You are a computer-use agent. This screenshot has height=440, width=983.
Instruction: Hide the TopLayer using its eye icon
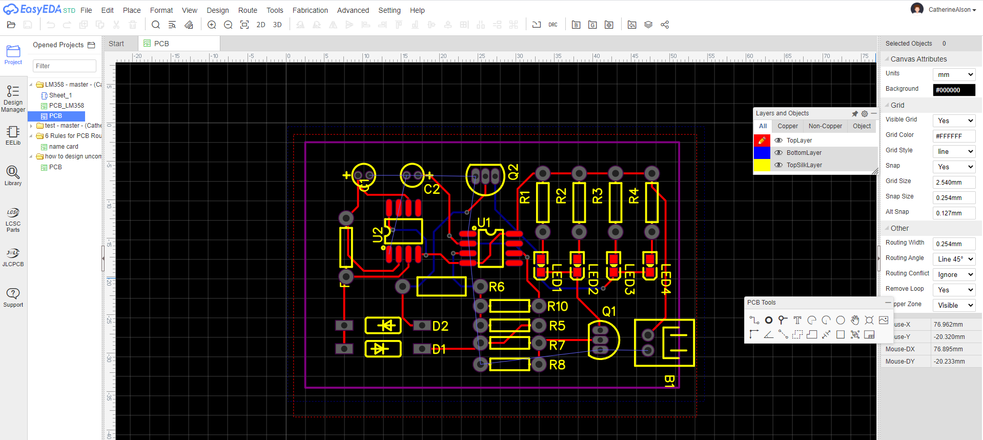coord(779,141)
